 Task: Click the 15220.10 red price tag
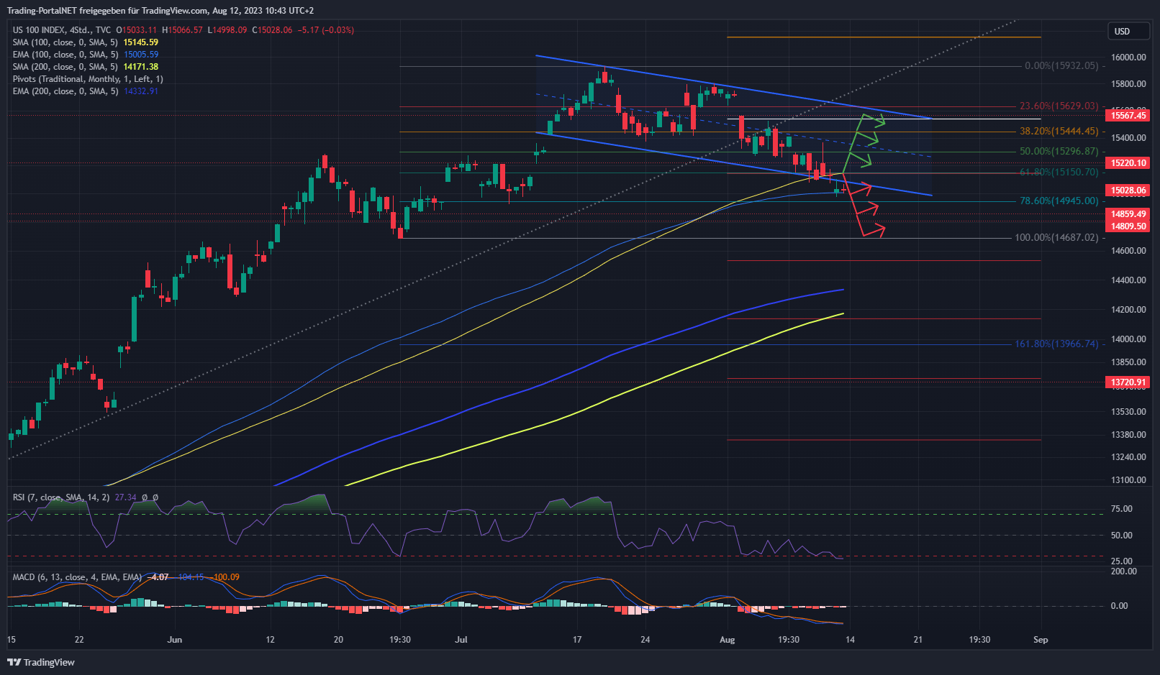pyautogui.click(x=1128, y=163)
